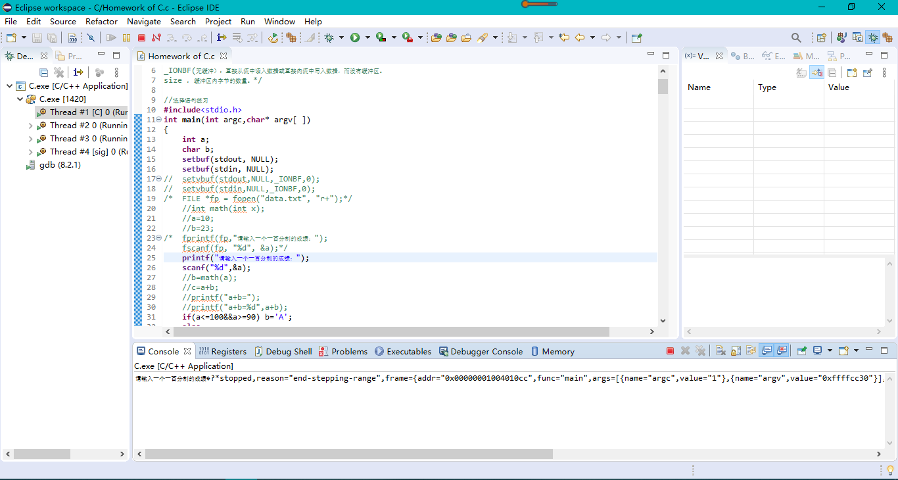The width and height of the screenshot is (898, 480).
Task: Switch to the C/C++ perspective icon
Action: [x=857, y=37]
